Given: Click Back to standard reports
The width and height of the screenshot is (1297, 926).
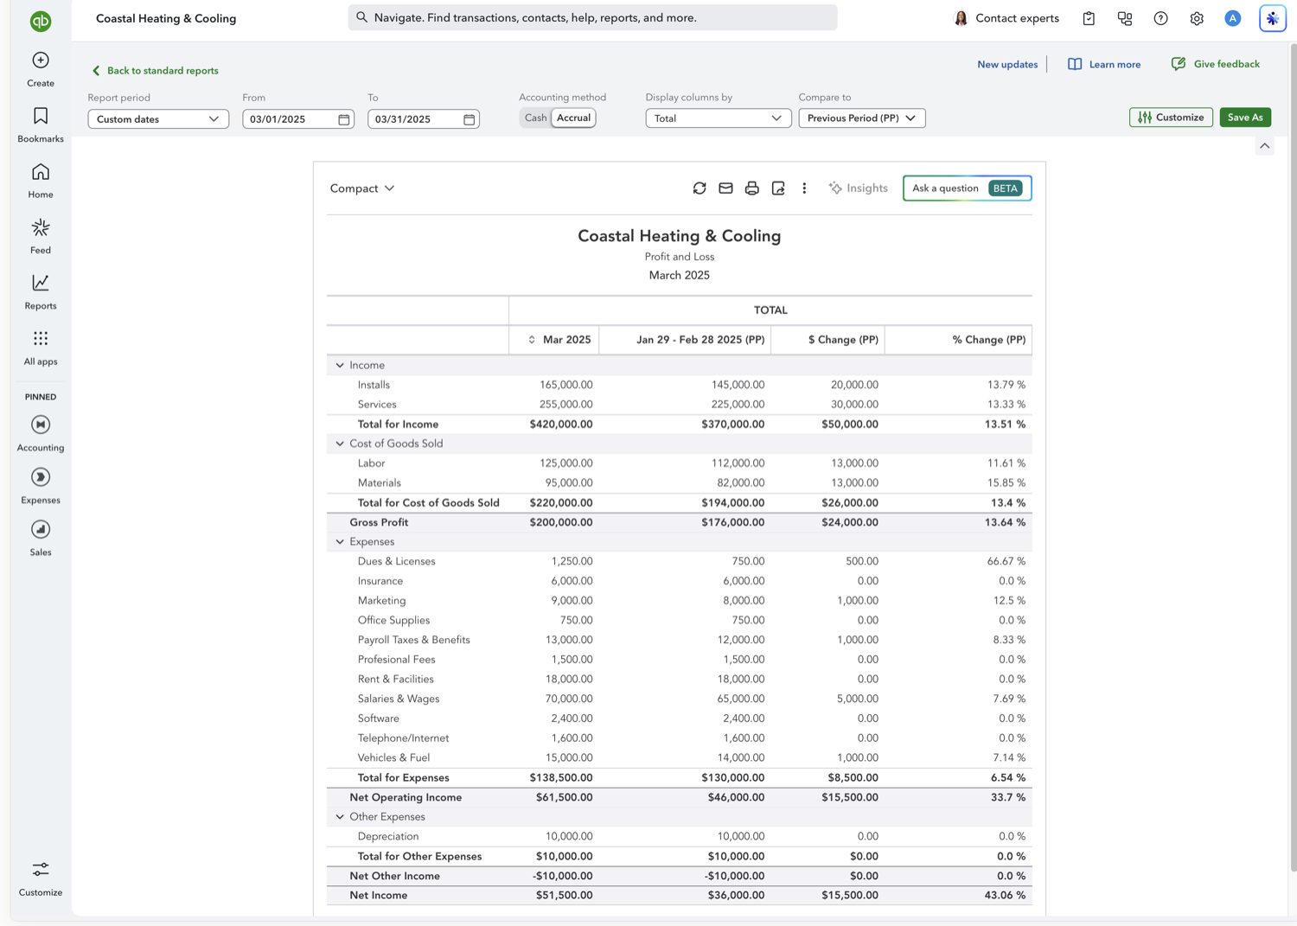Looking at the screenshot, I should point(155,71).
